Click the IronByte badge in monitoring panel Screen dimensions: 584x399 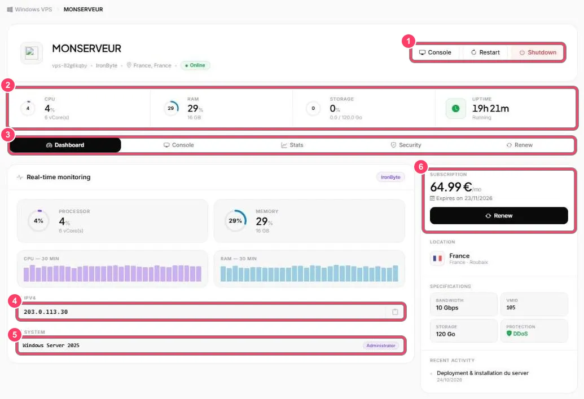(390, 177)
